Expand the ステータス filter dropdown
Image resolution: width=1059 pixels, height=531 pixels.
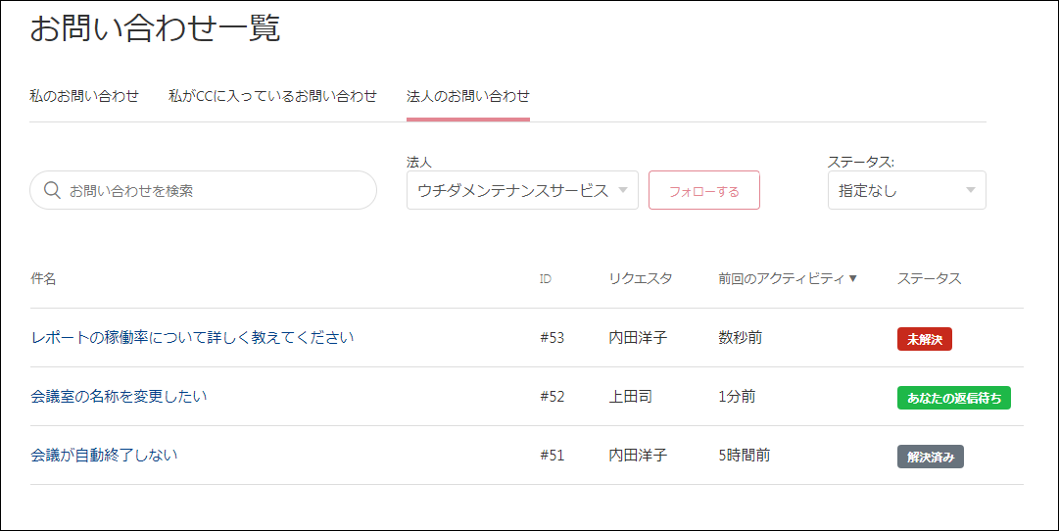[x=905, y=190]
